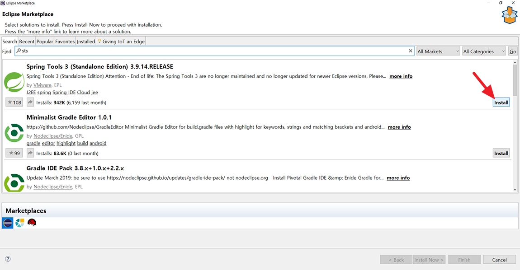Click the gradle tag

pyautogui.click(x=33, y=143)
